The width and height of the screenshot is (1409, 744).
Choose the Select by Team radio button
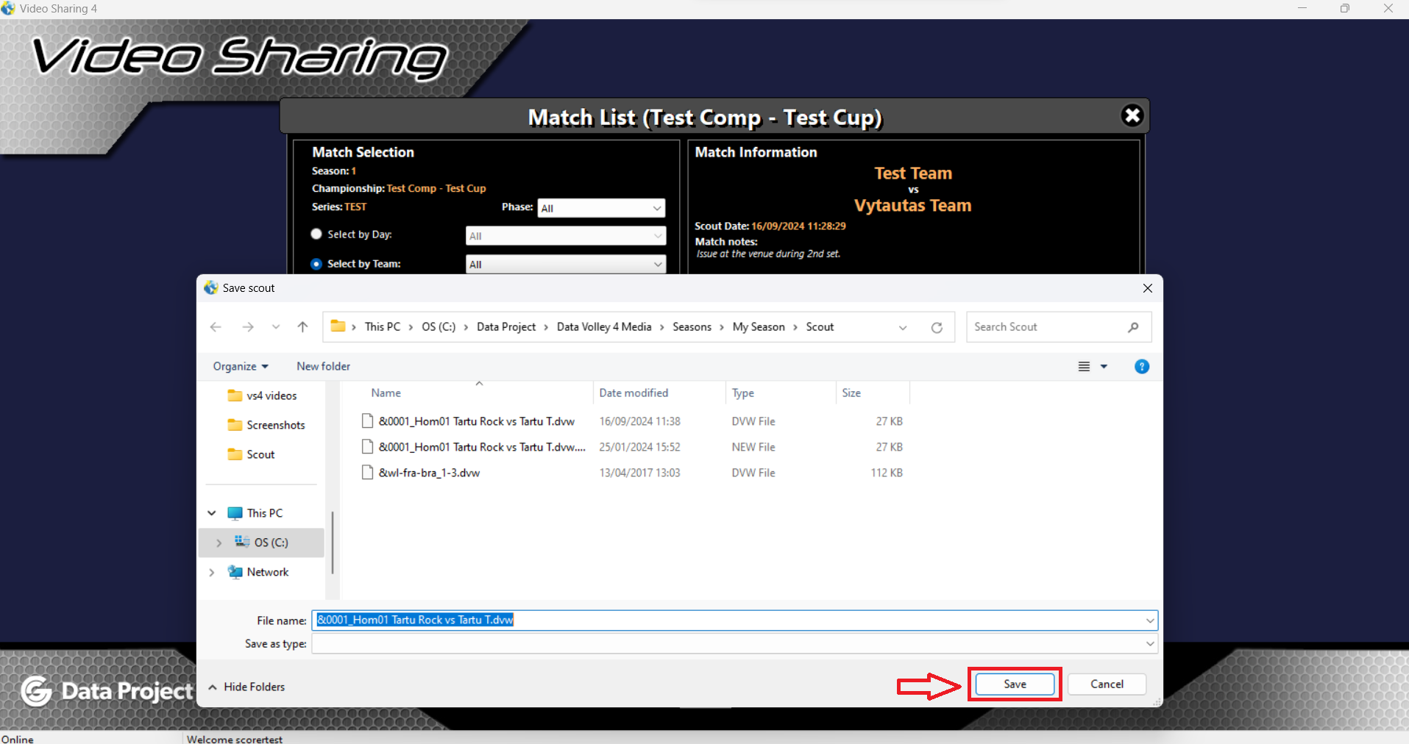pos(316,264)
